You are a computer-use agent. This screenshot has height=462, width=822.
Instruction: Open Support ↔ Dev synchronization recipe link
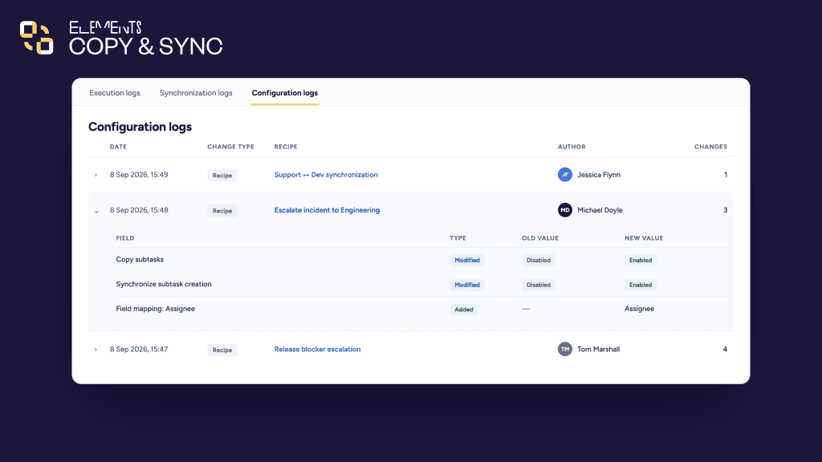(326, 174)
